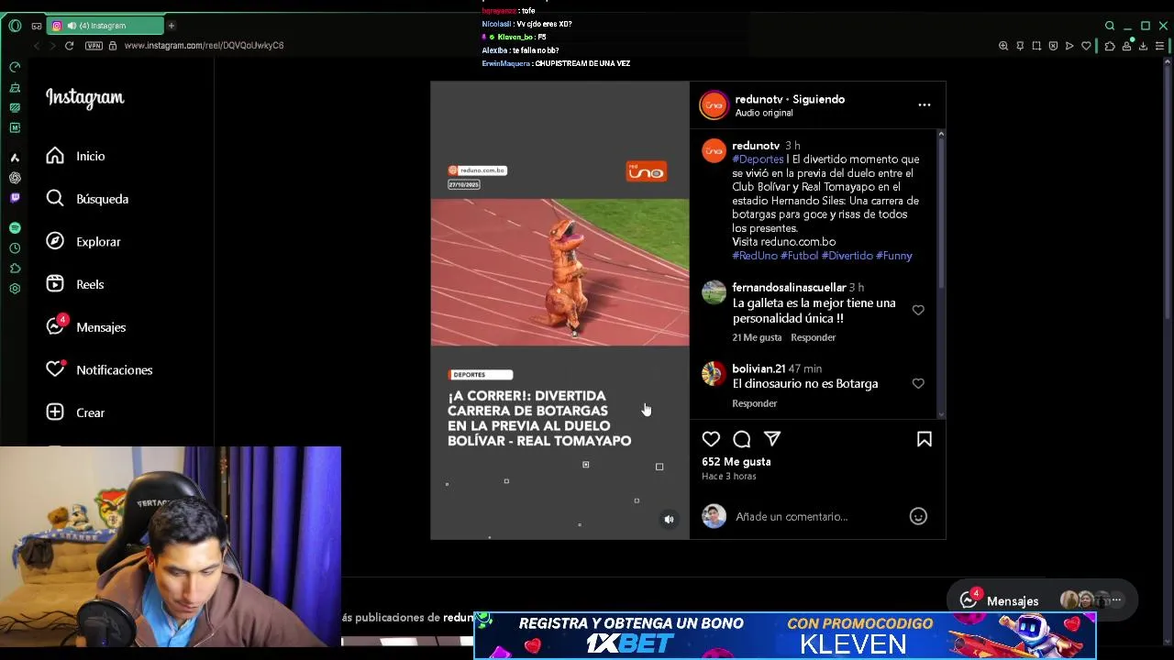
Task: Save the reel with the bookmark icon
Action: click(x=925, y=439)
